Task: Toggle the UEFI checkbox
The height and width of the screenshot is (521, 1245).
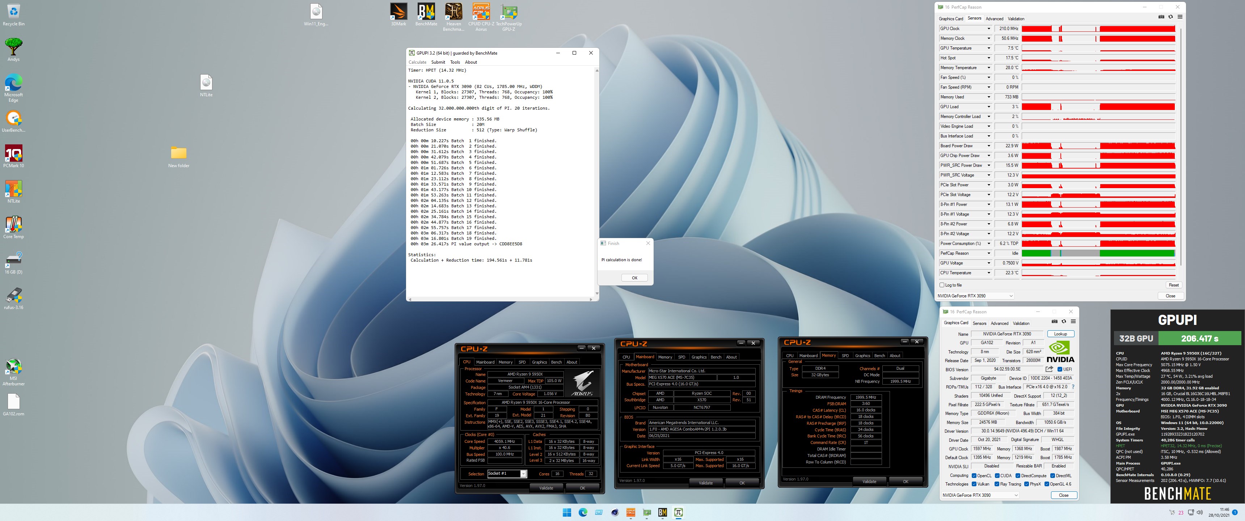Action: (1060, 369)
